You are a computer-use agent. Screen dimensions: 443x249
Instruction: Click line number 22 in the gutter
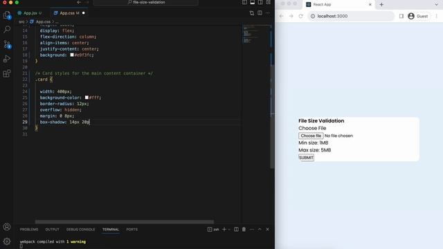[x=25, y=80]
